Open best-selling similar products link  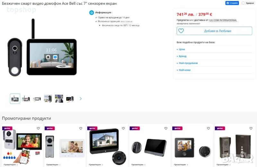187,63
